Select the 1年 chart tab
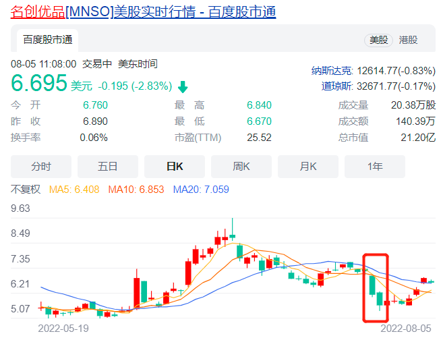The width and height of the screenshot is (441, 338). (375, 167)
